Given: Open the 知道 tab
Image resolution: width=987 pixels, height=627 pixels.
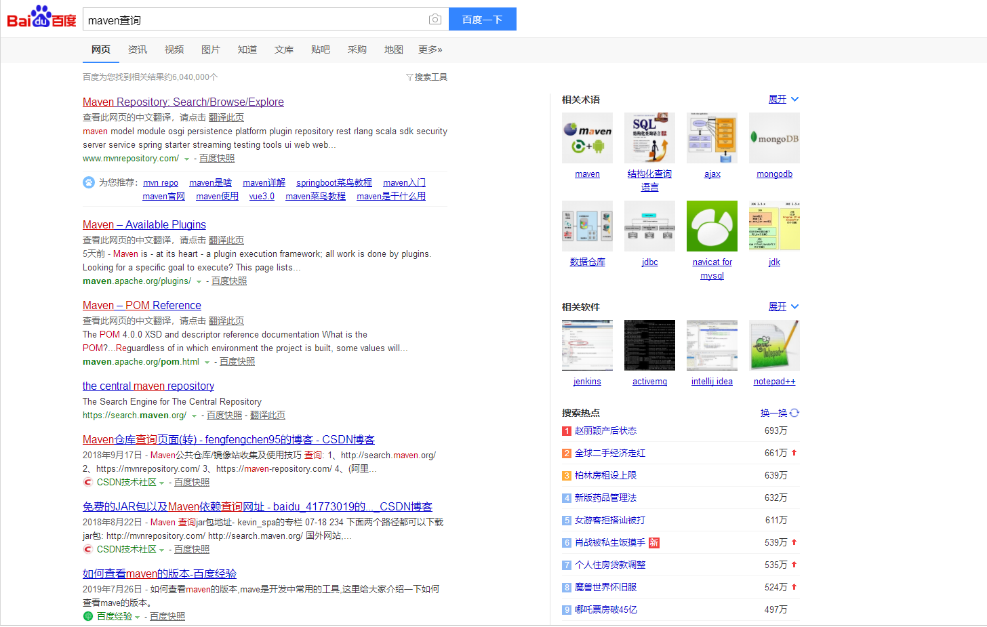Looking at the screenshot, I should coord(247,49).
